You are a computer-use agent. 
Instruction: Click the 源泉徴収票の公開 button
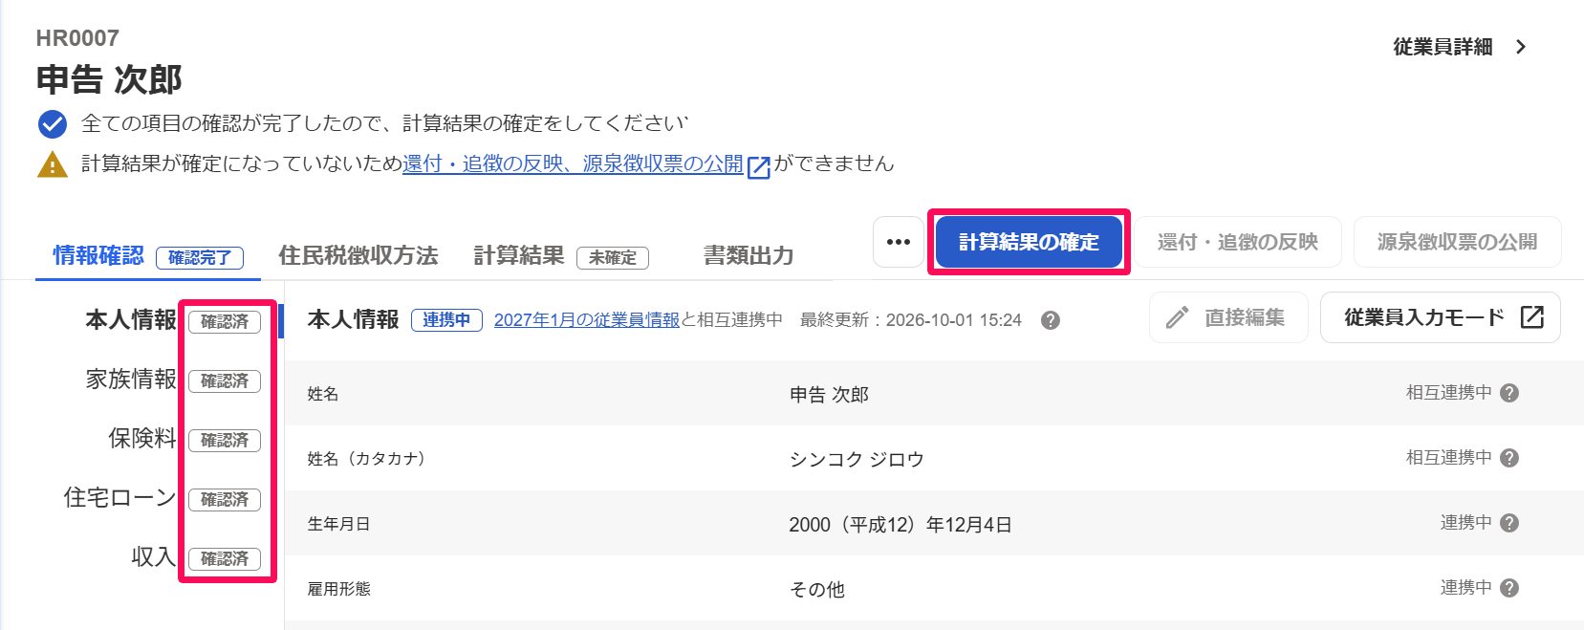(x=1458, y=242)
